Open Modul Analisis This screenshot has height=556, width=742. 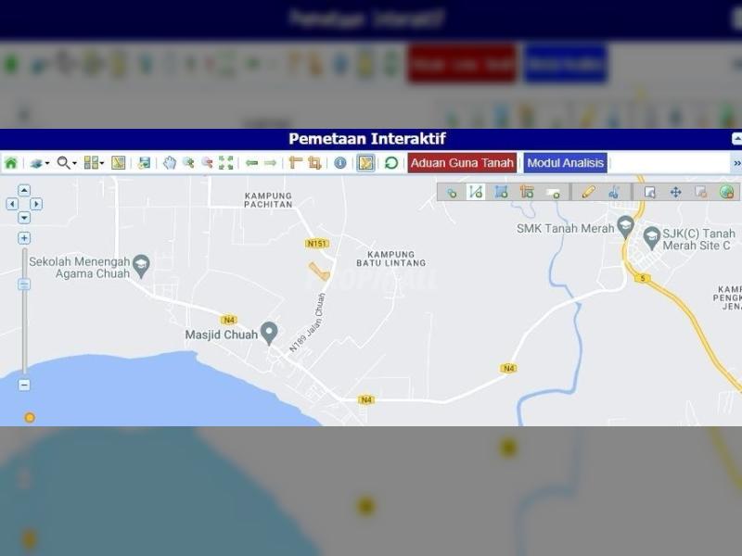[x=565, y=163]
